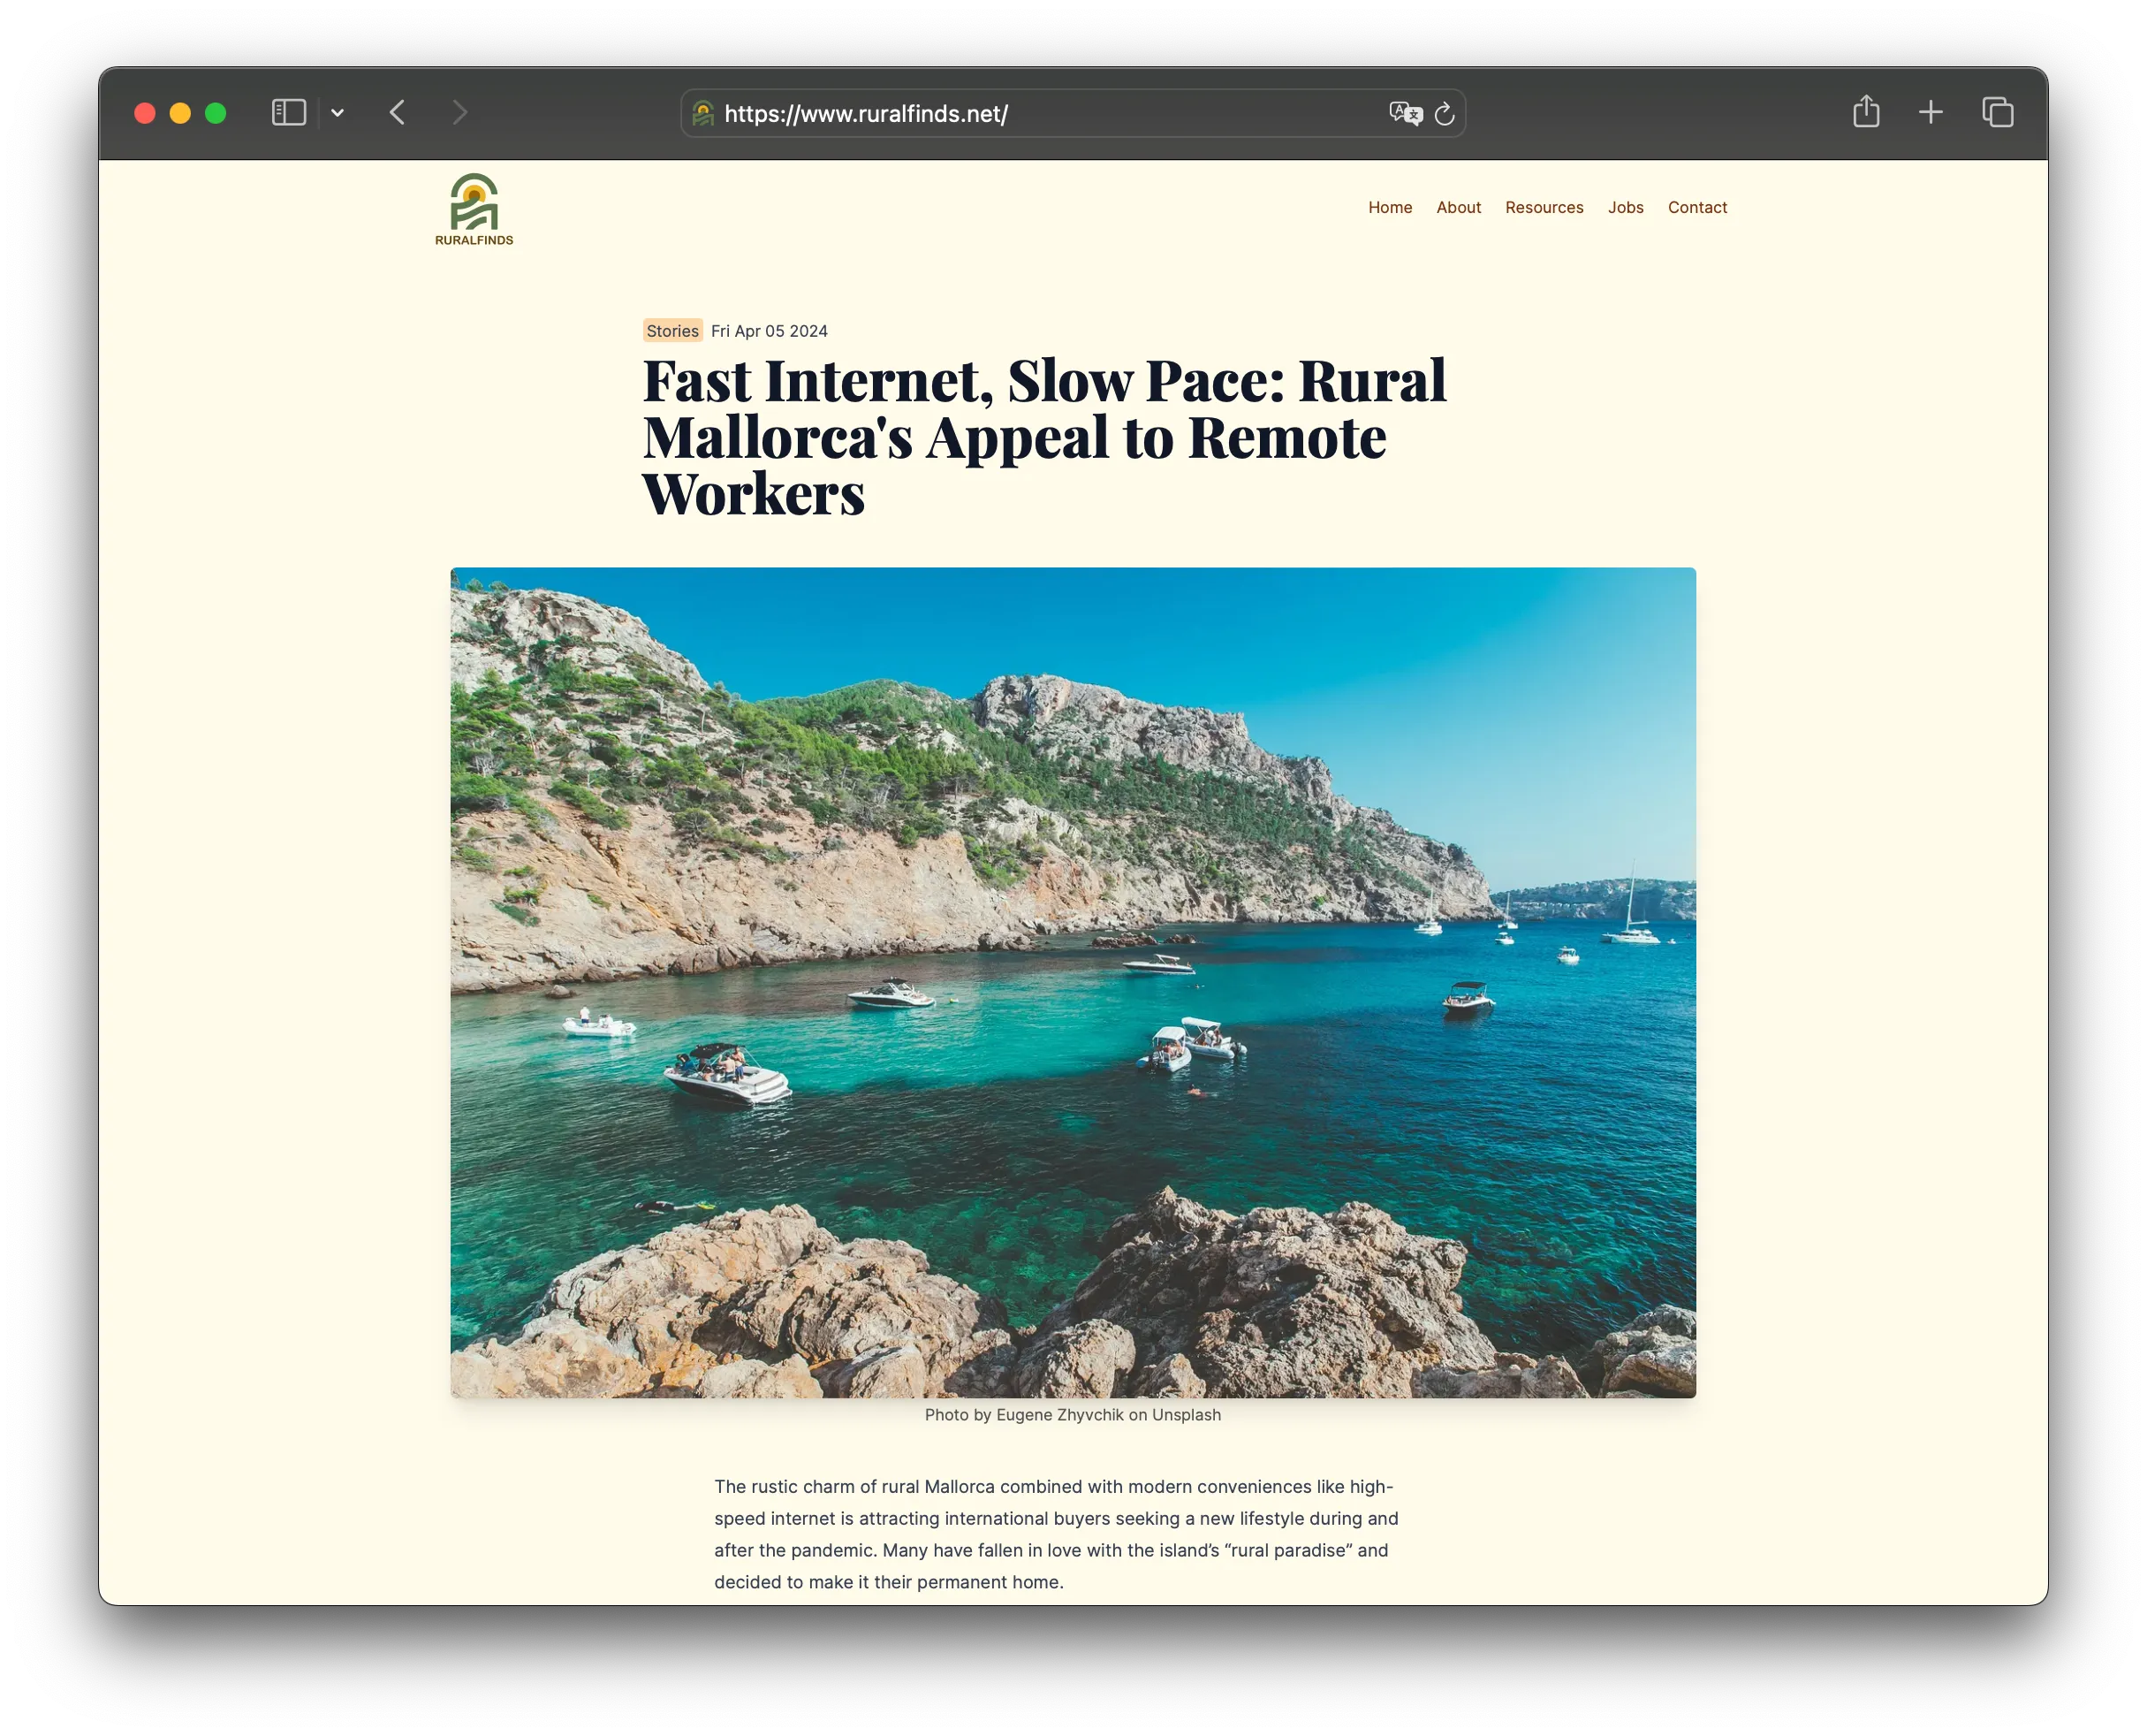This screenshot has width=2147, height=1736.
Task: Open the sidebar options chevron
Action: tap(338, 112)
